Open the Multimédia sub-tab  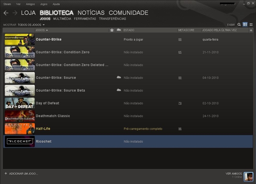point(62,19)
